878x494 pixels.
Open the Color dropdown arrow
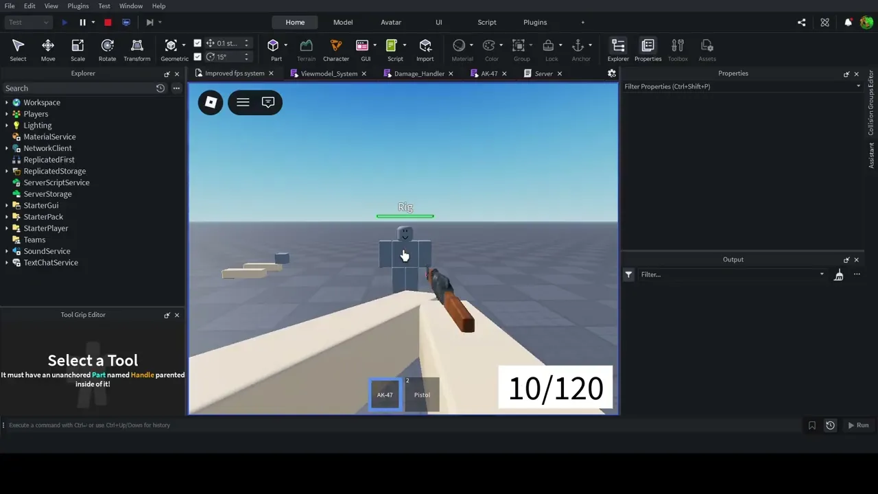501,45
